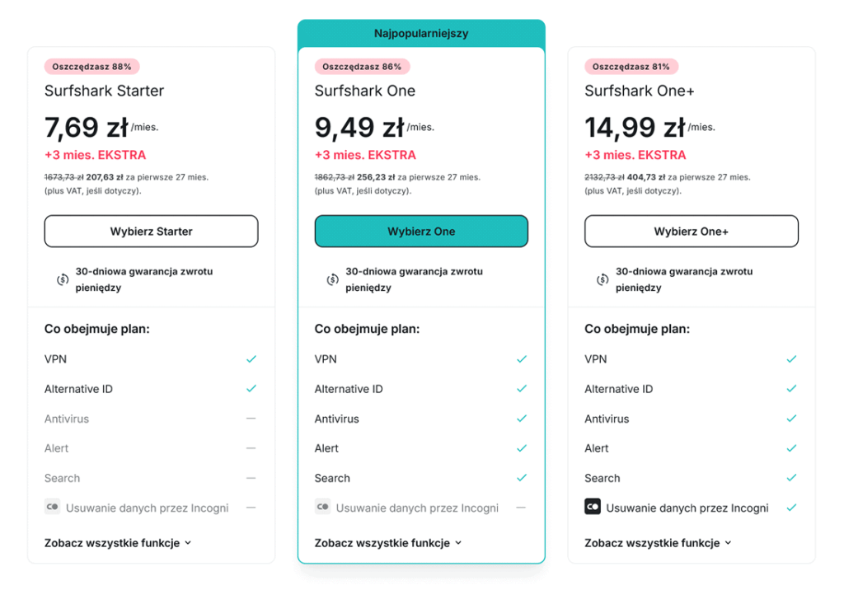This screenshot has height=590, width=844.
Task: Click the VPN checkmark in Starter plan
Action: point(251,359)
